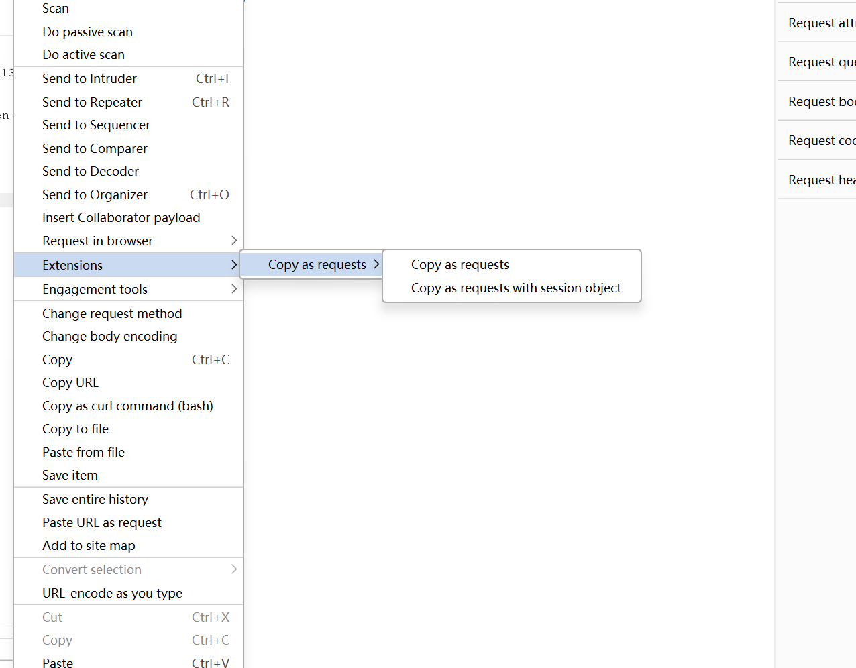Screen dimensions: 856x668
Task: Open the Engagement tools submenu
Action: tap(95, 289)
